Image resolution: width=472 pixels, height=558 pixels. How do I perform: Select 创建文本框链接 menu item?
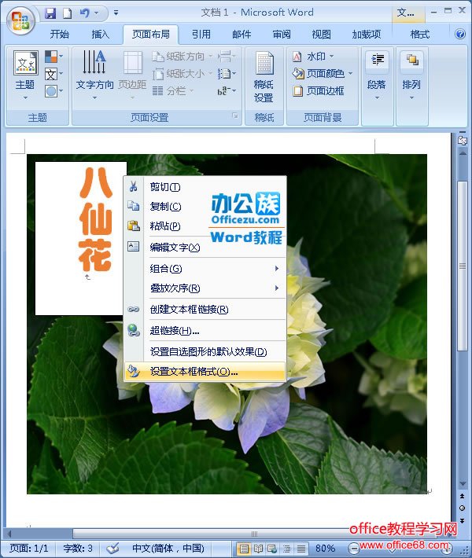point(205,309)
